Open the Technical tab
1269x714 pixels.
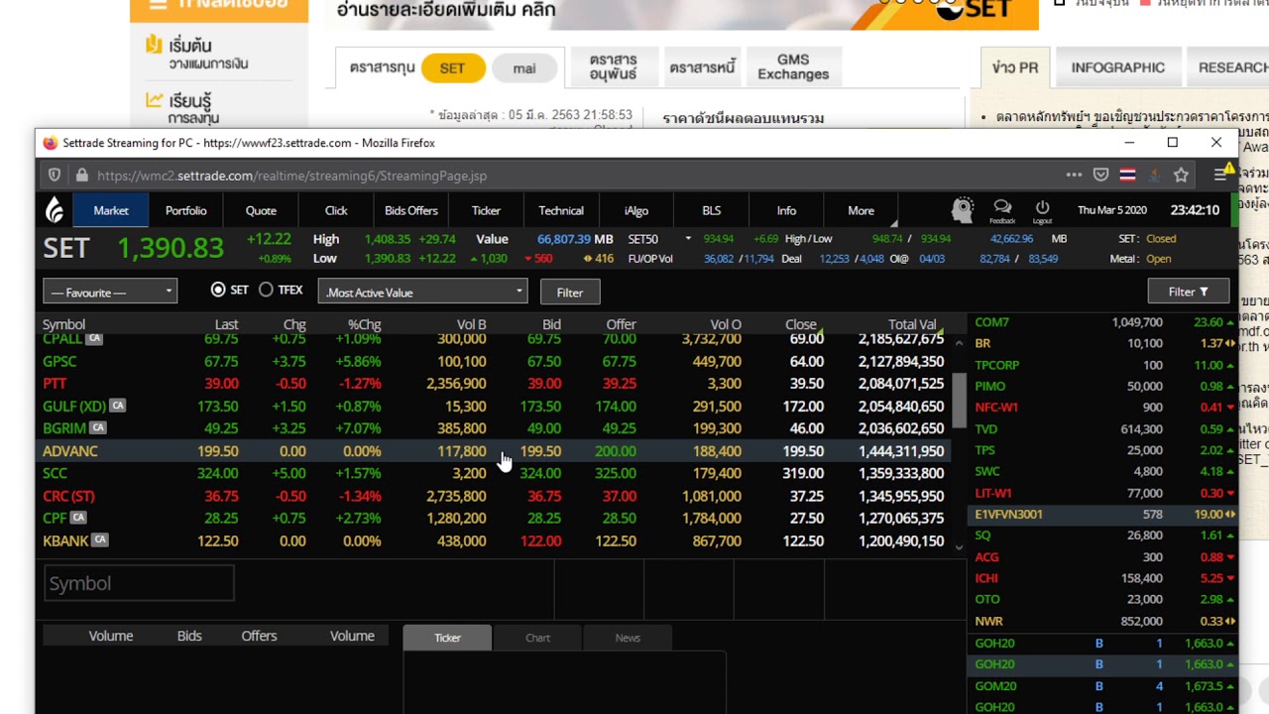click(x=561, y=210)
